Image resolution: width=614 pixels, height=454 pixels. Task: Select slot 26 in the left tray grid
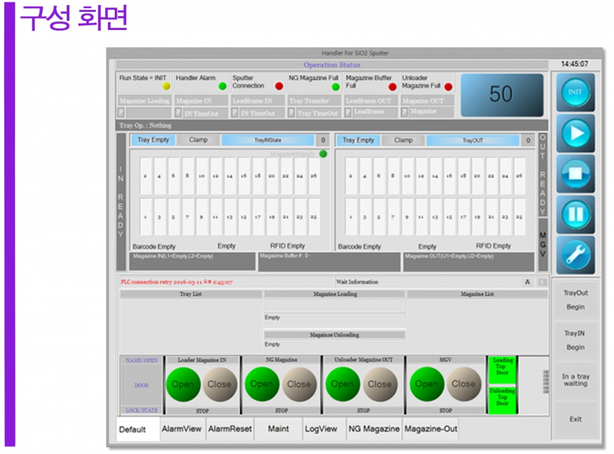coord(314,176)
